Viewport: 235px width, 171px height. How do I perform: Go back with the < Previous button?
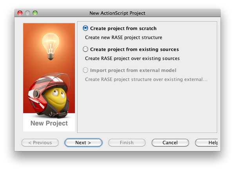(40, 142)
